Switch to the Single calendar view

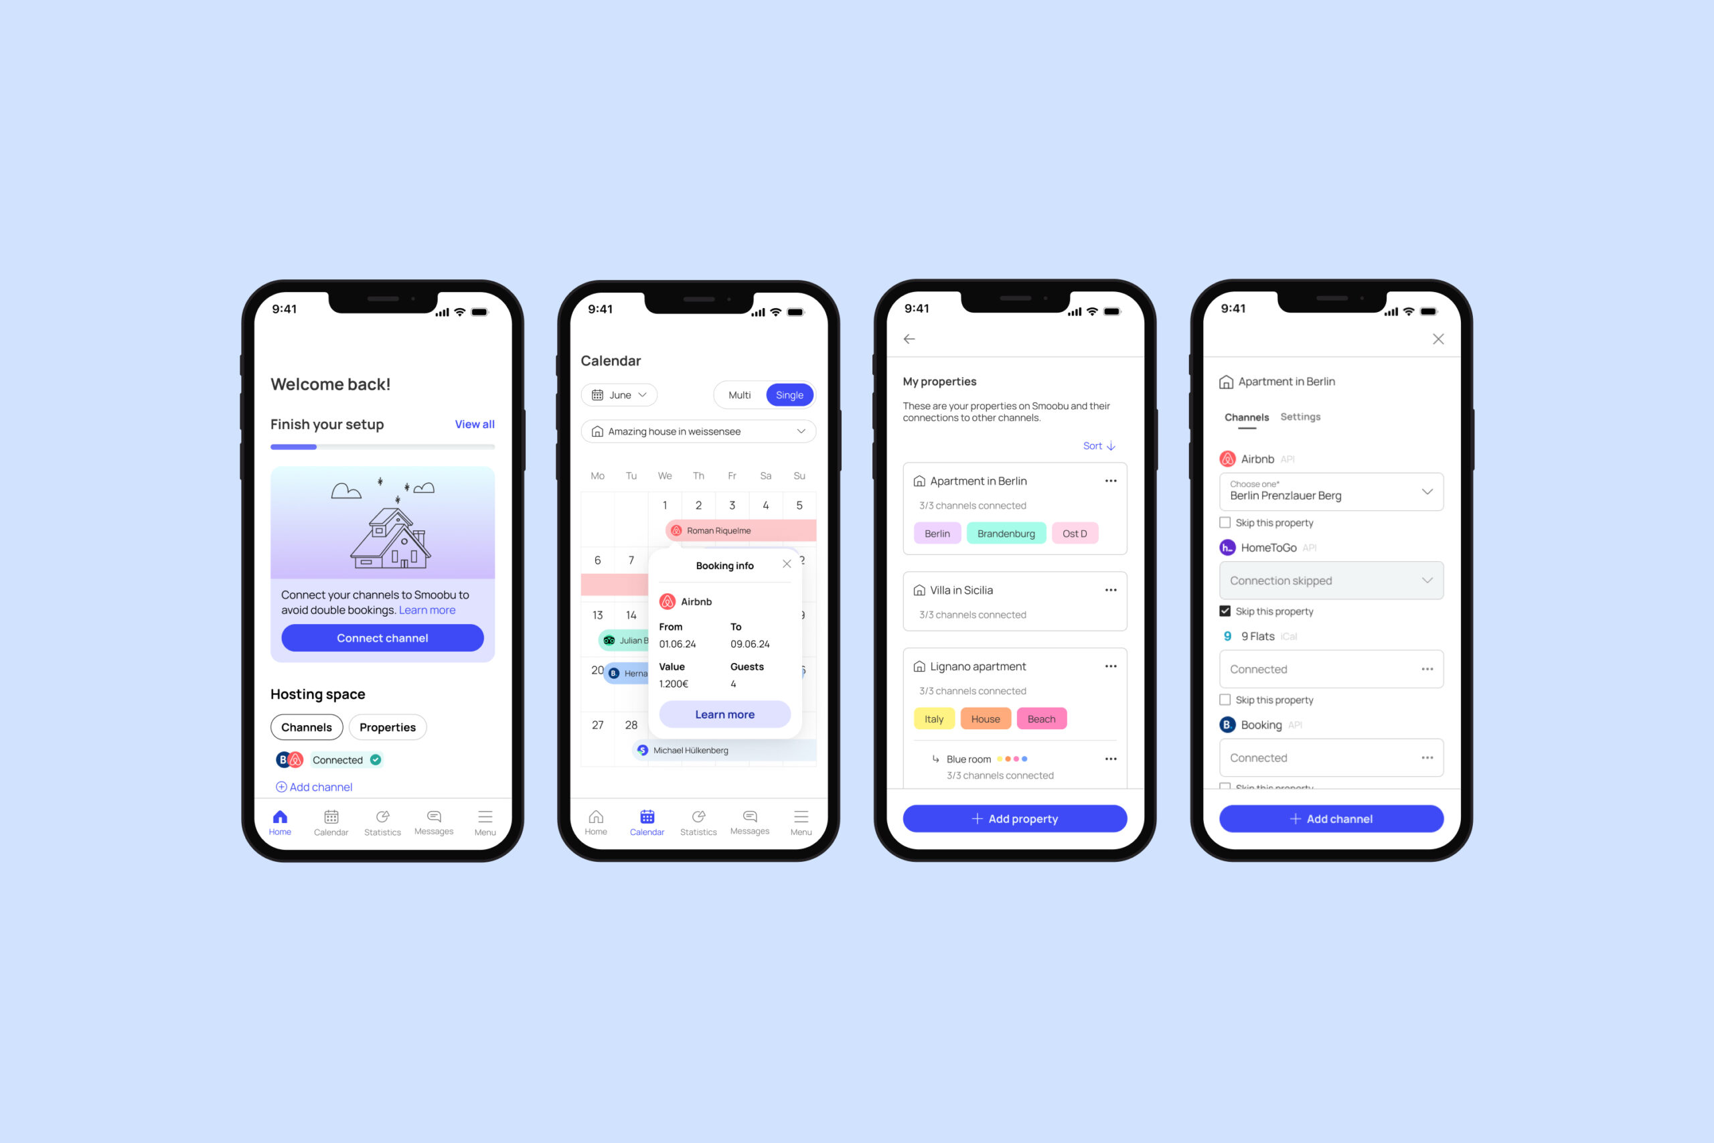[x=788, y=396]
